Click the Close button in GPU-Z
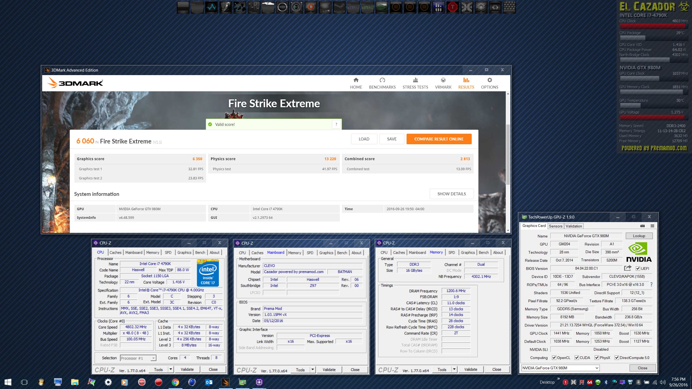Image resolution: width=692 pixels, height=389 pixels. point(642,368)
